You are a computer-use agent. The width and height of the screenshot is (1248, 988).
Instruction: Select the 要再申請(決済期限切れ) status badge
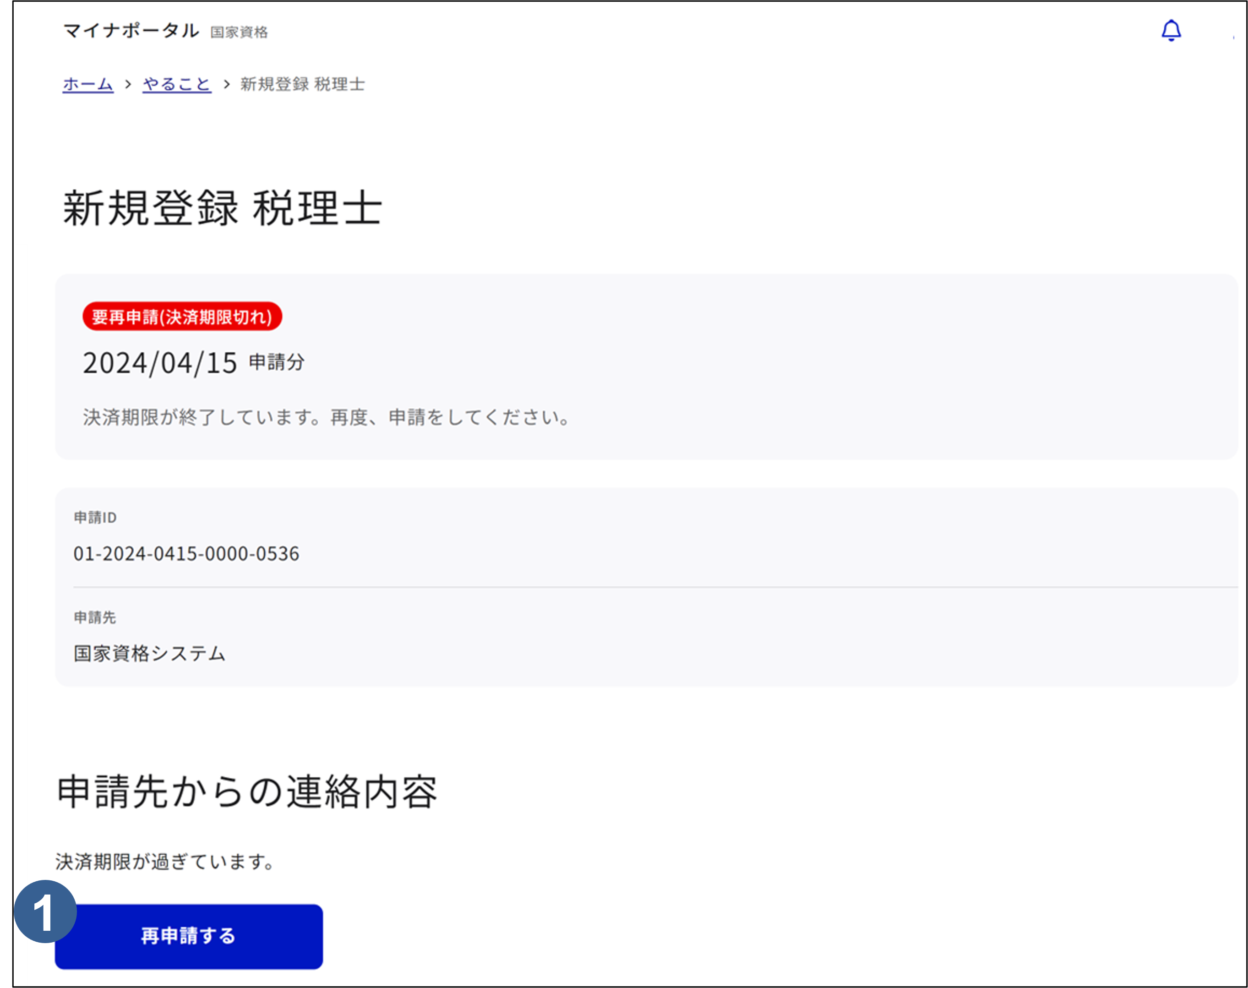click(x=182, y=317)
